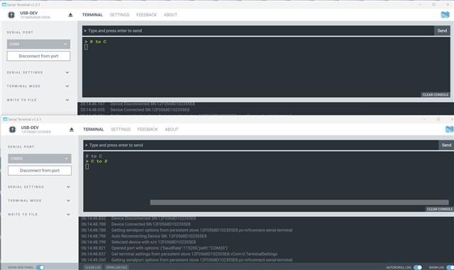
Task: Click Clear Console in the bottom window
Action: (440, 209)
